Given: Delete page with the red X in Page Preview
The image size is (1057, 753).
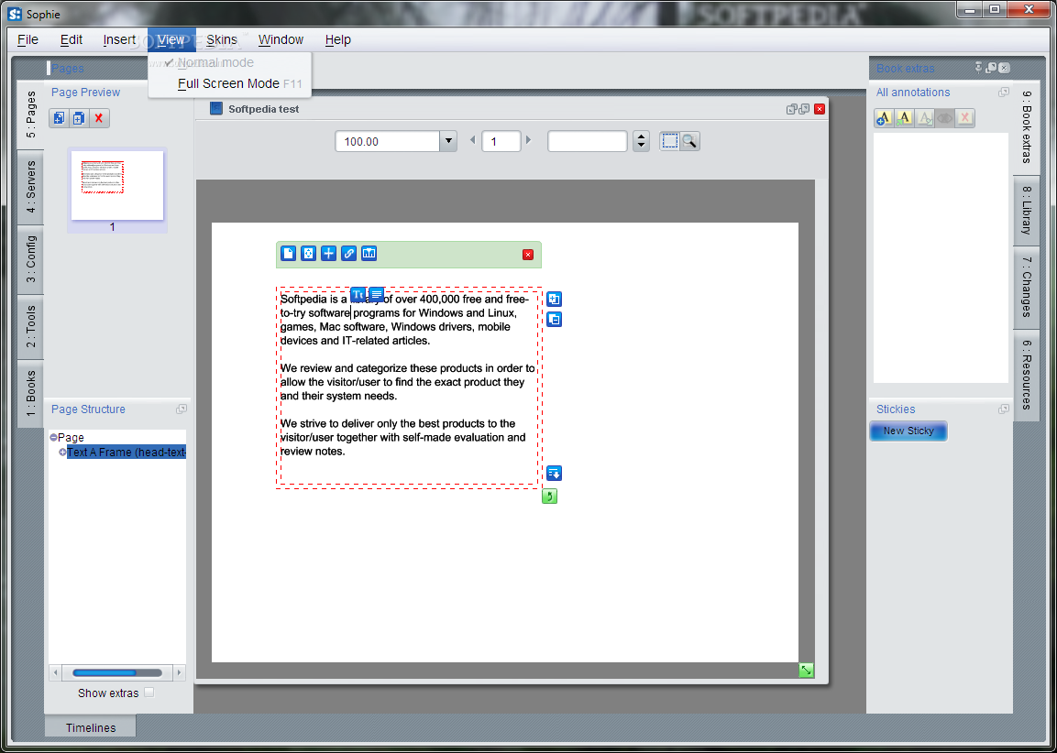Looking at the screenshot, I should click(99, 118).
